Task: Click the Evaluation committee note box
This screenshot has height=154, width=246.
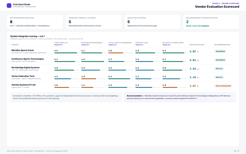Action: (66, 97)
